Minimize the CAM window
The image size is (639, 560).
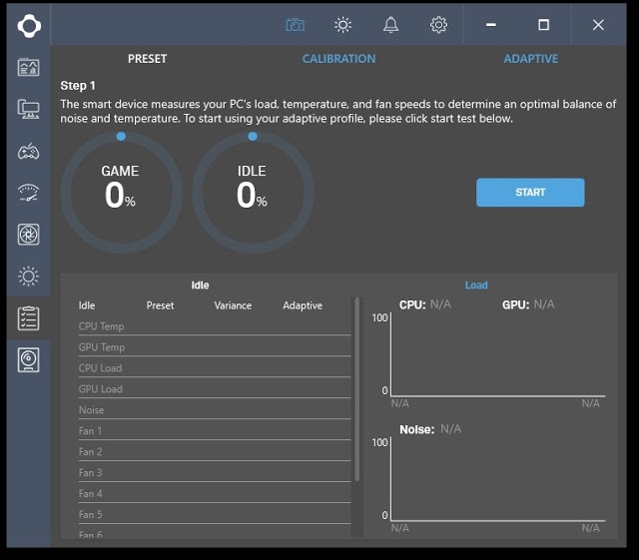click(x=491, y=25)
